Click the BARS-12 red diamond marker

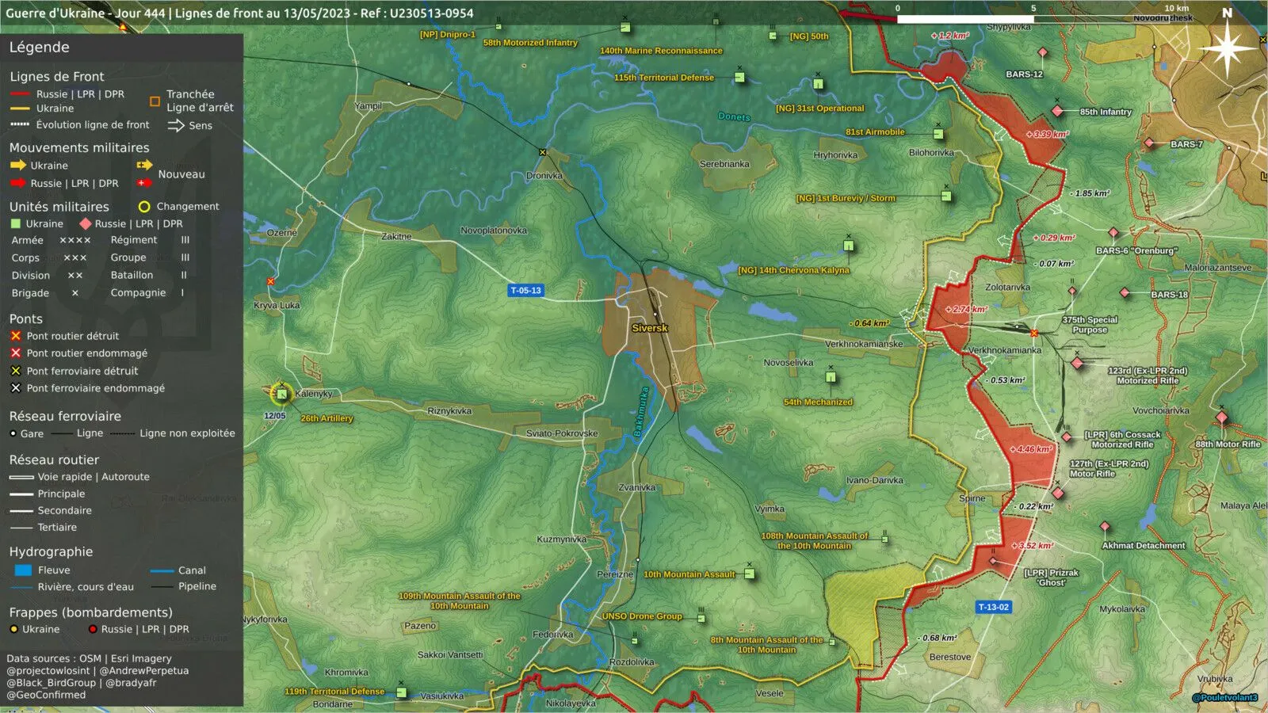point(1043,53)
